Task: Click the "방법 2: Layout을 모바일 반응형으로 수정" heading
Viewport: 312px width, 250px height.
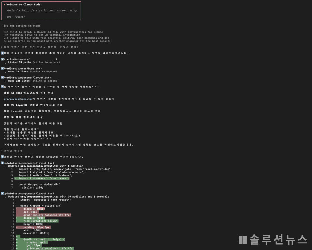Action: [x=33, y=105]
